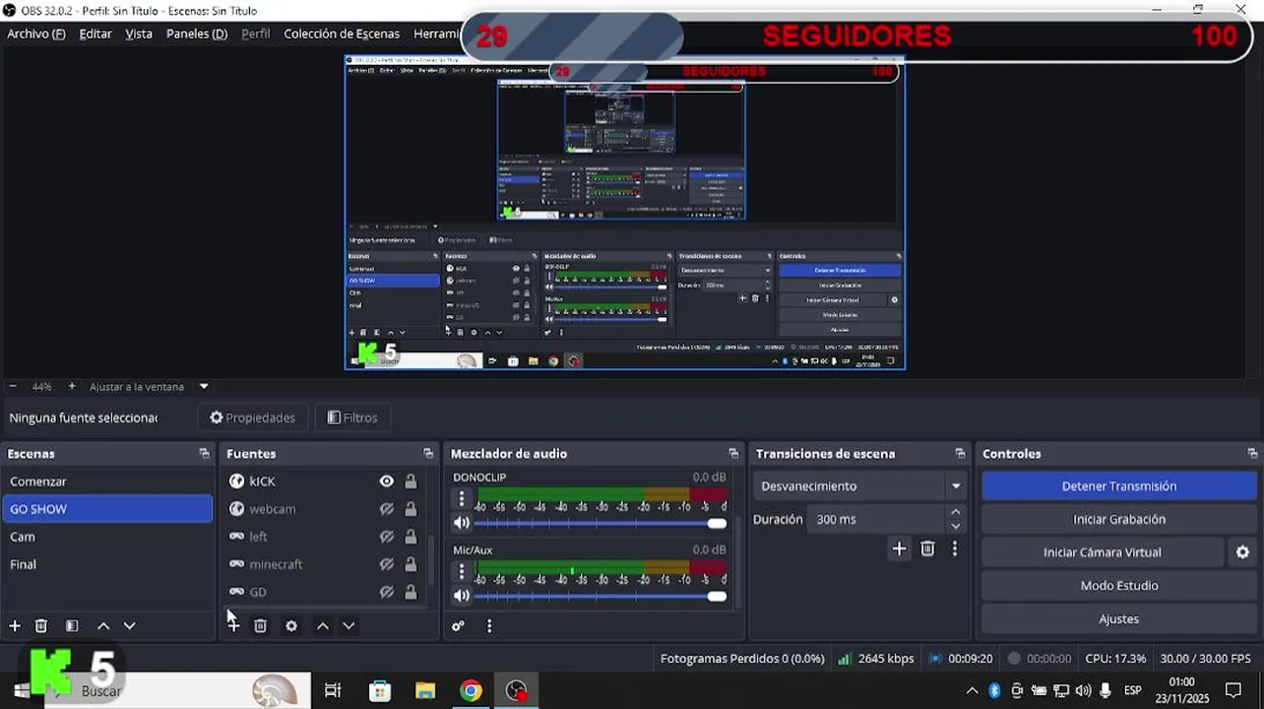Open transition three-dot properties menu
Screen dimensions: 1264x709
955,549
